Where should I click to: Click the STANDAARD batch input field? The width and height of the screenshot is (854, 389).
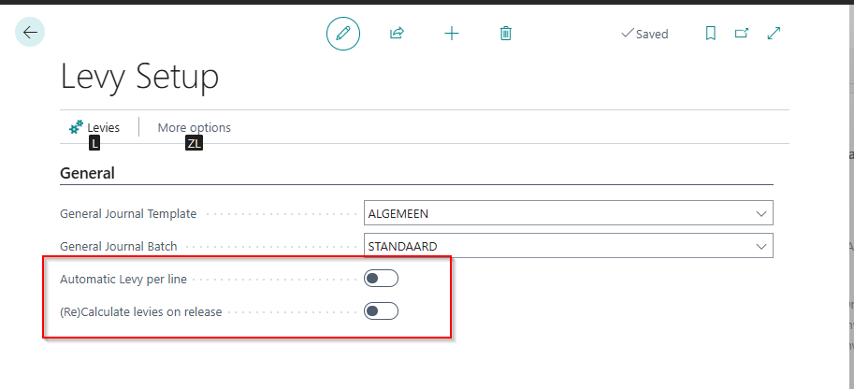557,246
